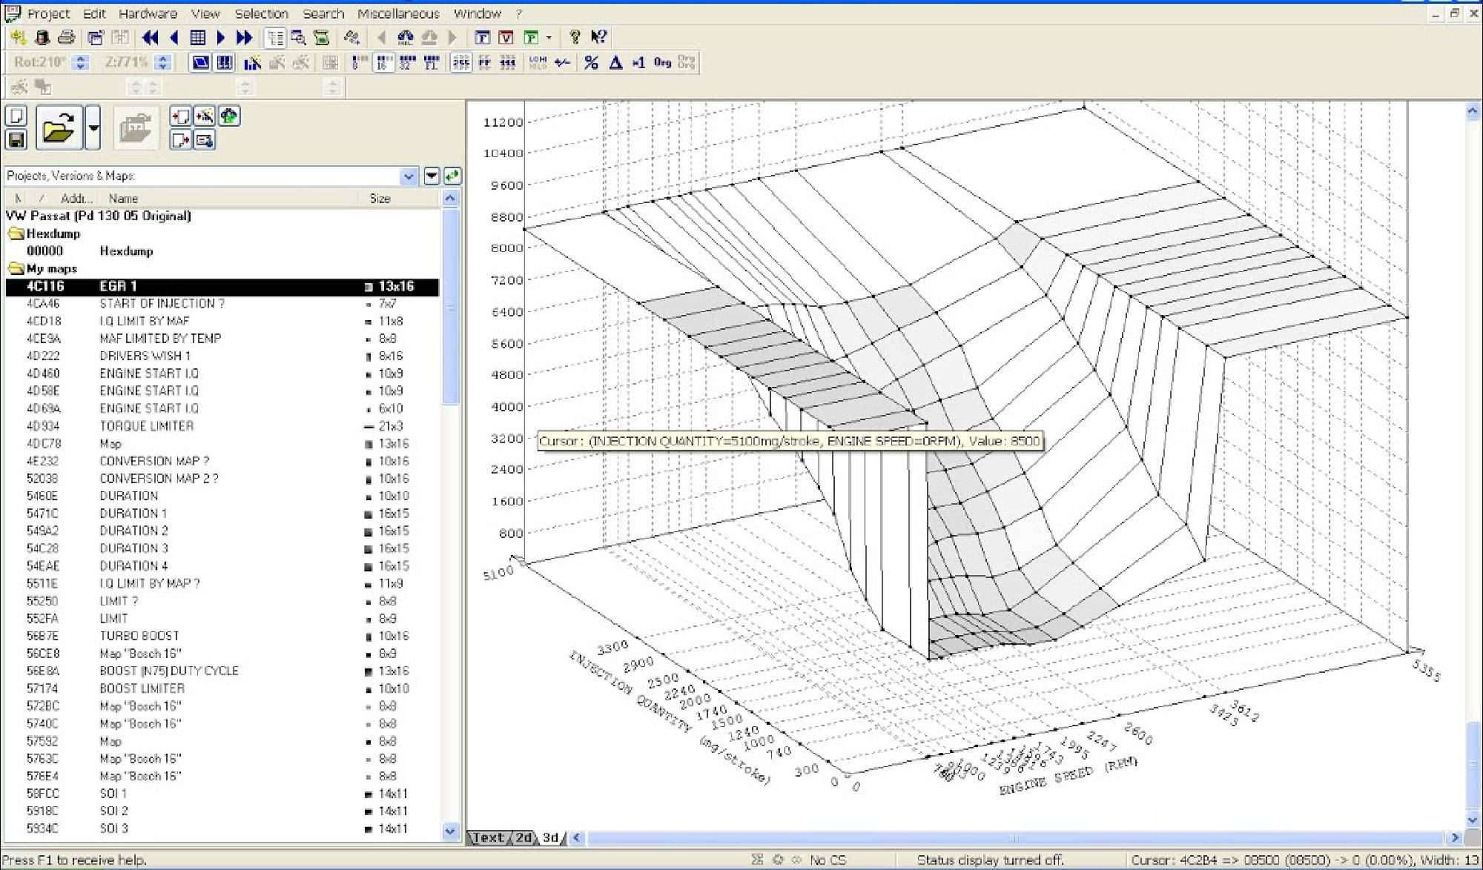This screenshot has height=870, width=1483.
Task: Switch to the 2d view tab
Action: pyautogui.click(x=523, y=837)
